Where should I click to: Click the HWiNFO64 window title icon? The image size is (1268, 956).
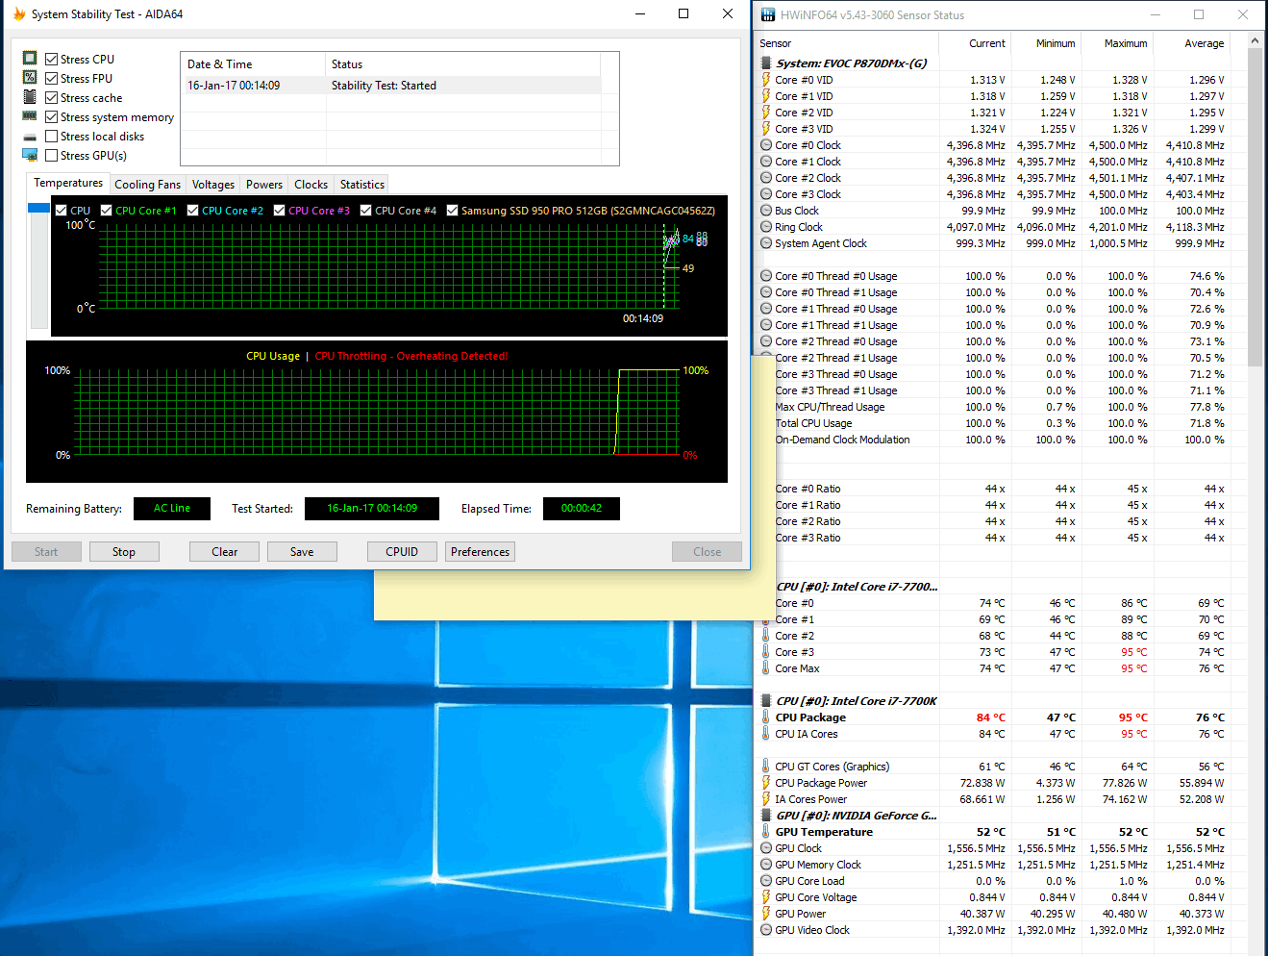tap(767, 15)
